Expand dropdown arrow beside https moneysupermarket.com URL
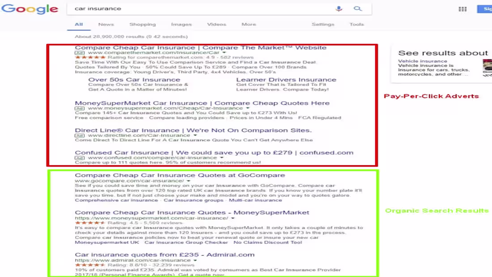Image resolution: width=492 pixels, height=277 pixels. [233, 218]
